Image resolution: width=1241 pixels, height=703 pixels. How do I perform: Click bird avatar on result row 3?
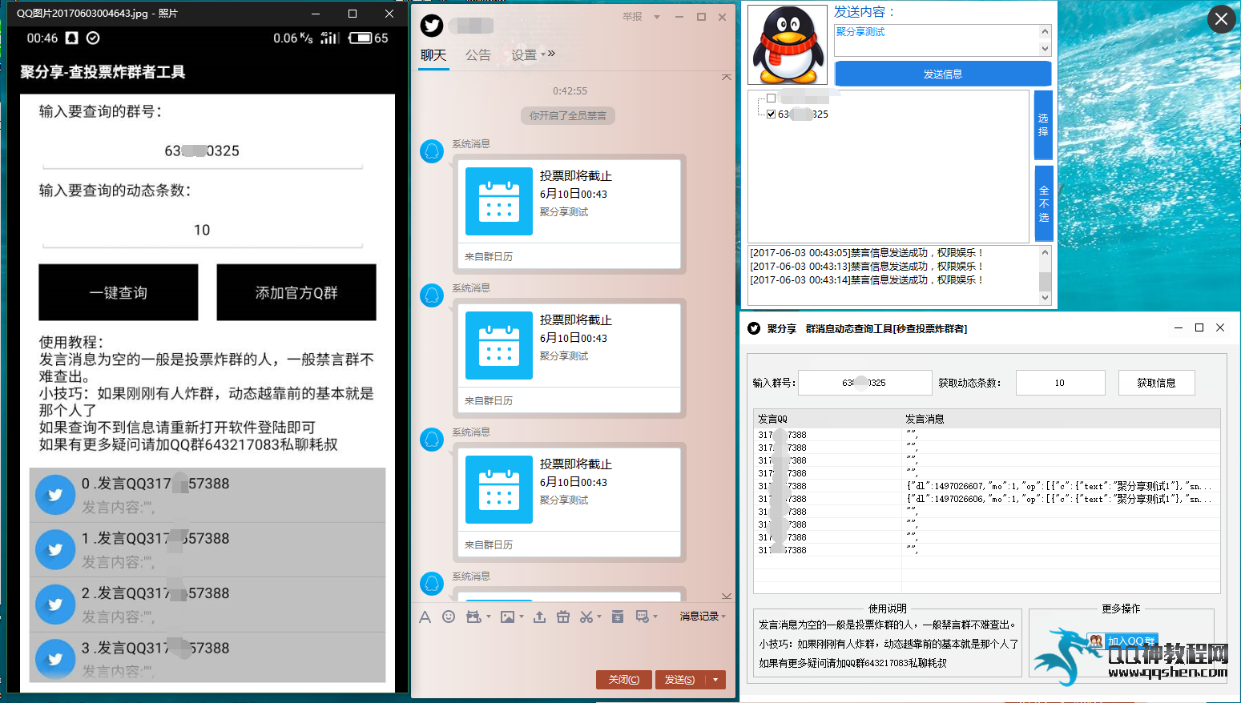[x=55, y=659]
